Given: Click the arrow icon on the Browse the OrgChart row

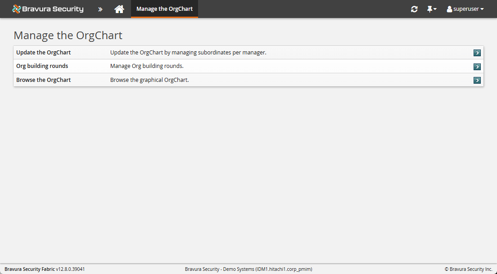Looking at the screenshot, I should click(477, 80).
